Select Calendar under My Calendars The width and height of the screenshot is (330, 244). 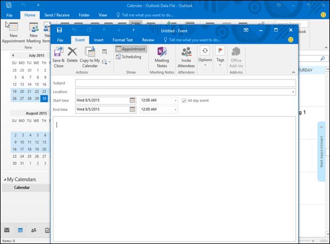(26, 188)
